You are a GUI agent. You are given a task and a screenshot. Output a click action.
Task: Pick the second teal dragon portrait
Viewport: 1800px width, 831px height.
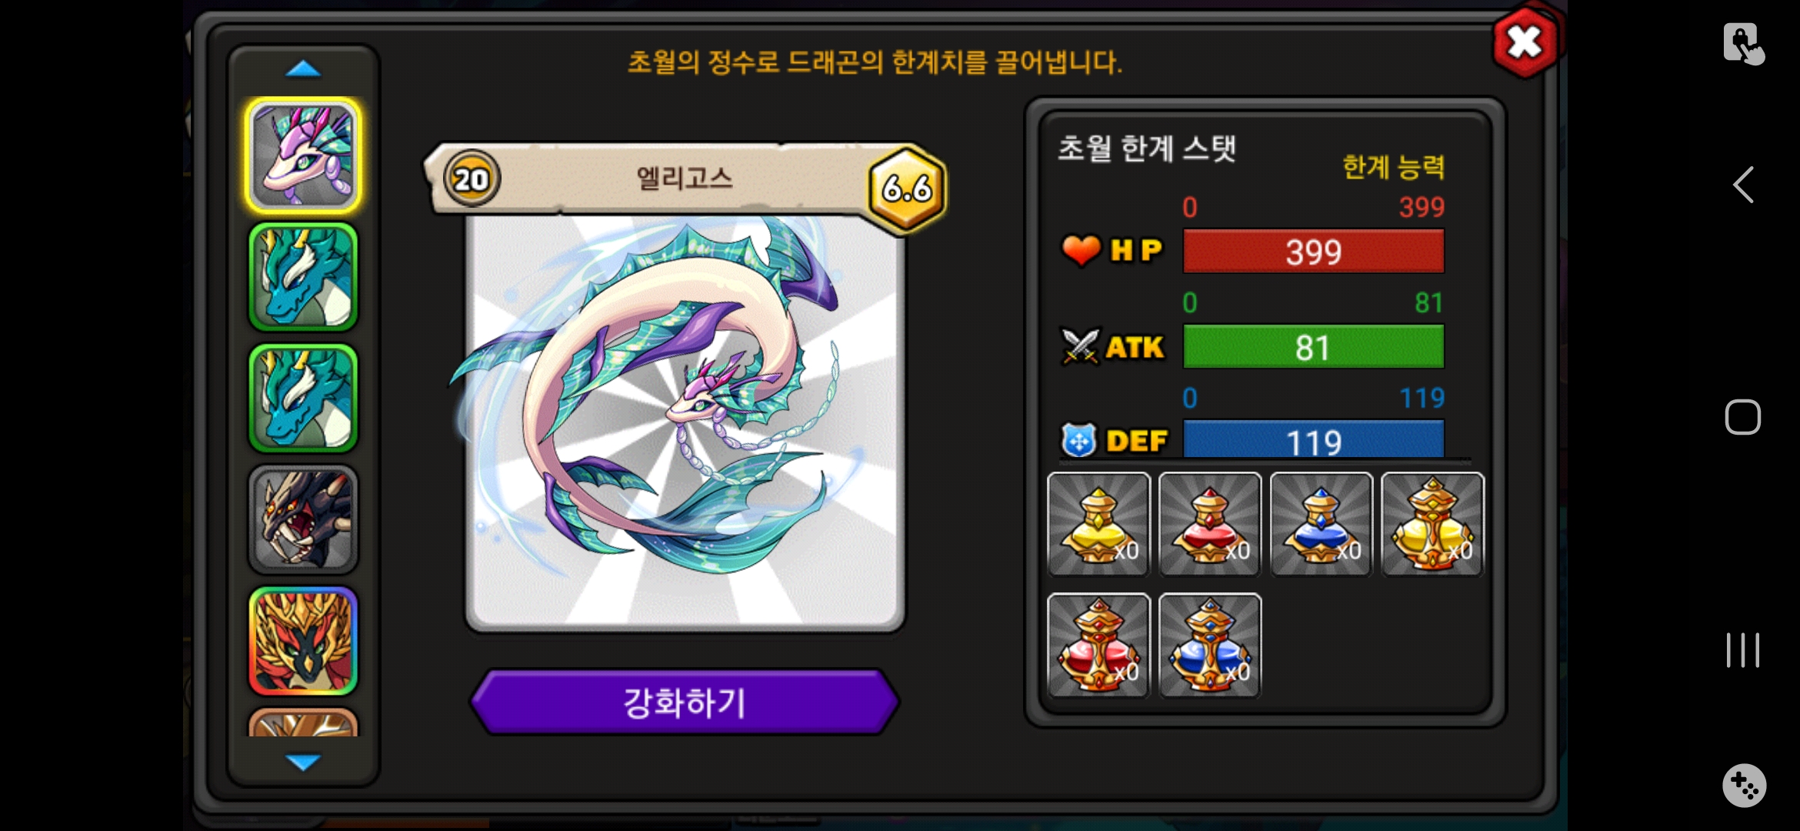click(303, 399)
